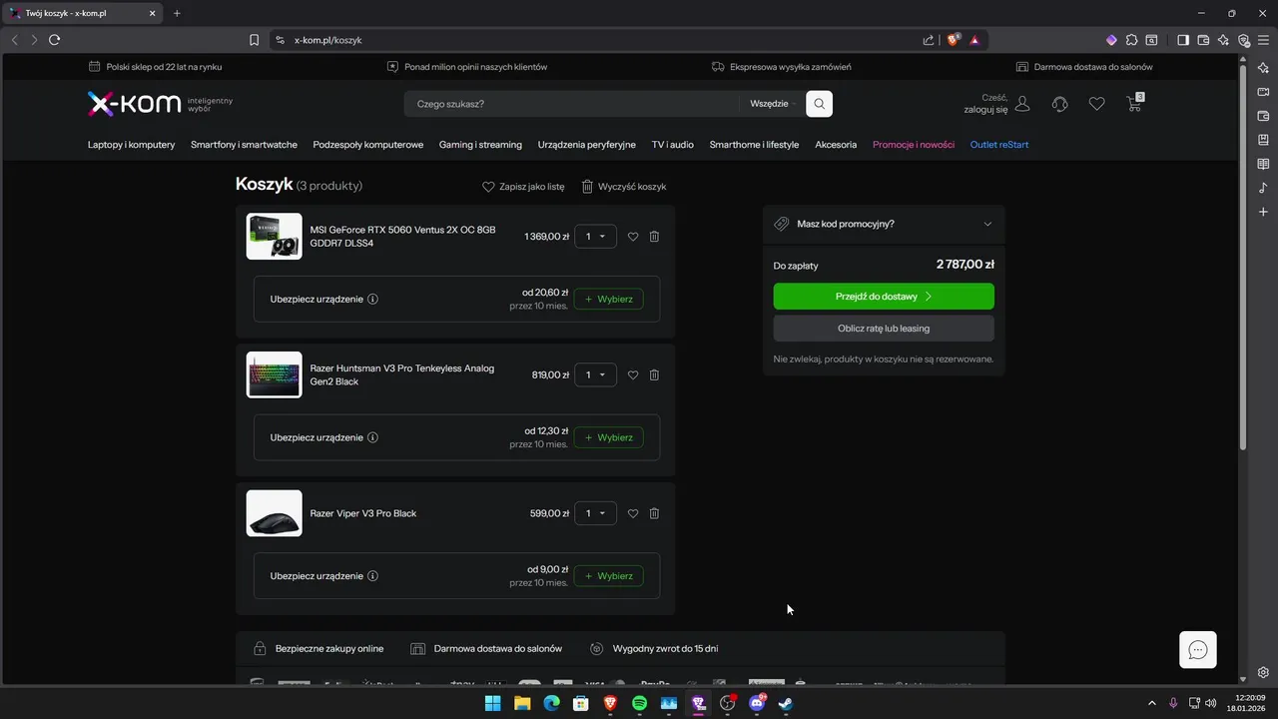Expand the 'Masz kod promocyjny?' section
Image resolution: width=1278 pixels, height=719 pixels.
(x=884, y=224)
